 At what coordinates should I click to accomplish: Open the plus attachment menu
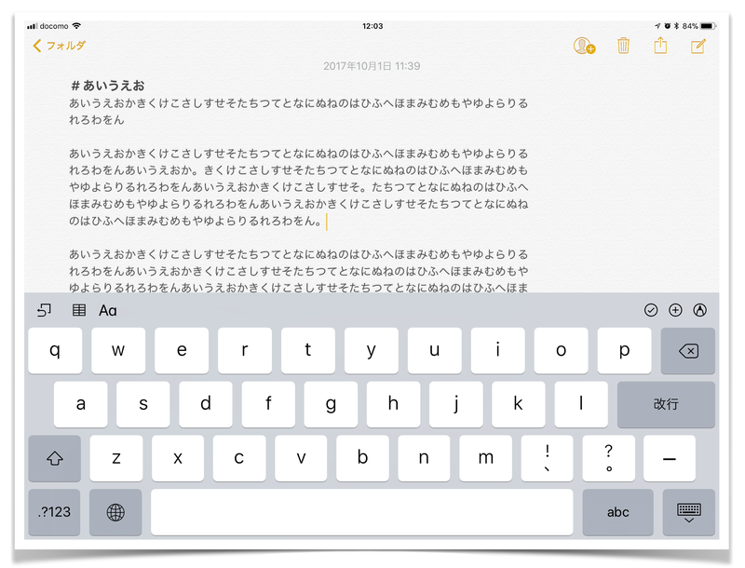[x=675, y=310]
